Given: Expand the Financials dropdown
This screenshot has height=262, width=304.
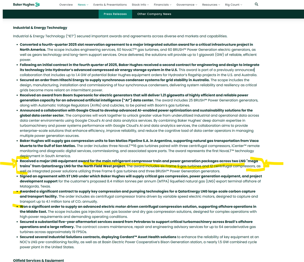Looking at the screenshot, I should [x=163, y=5].
